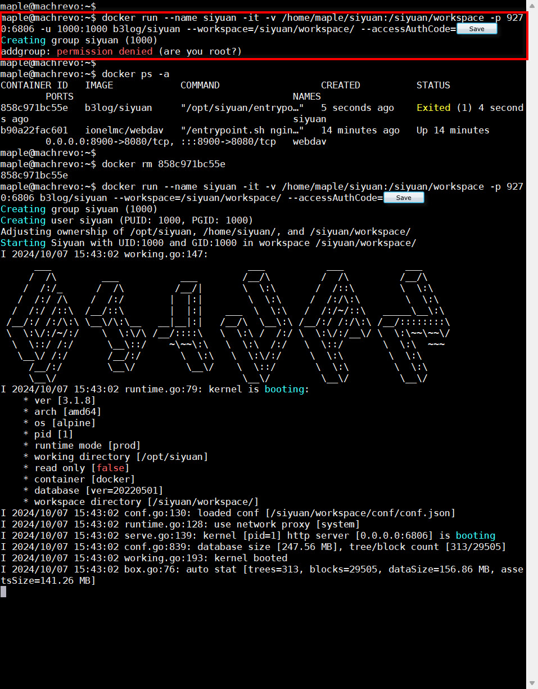538x689 pixels.
Task: Click the 'runtime mode [prod]' line
Action: (x=82, y=445)
